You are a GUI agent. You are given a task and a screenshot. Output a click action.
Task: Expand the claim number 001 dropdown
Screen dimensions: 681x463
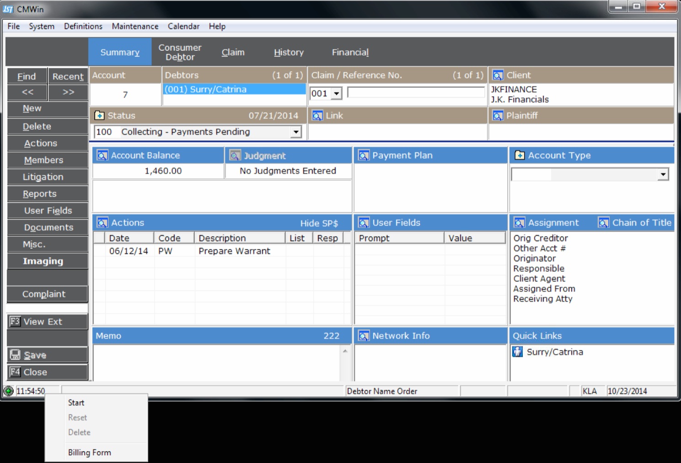pyautogui.click(x=337, y=94)
